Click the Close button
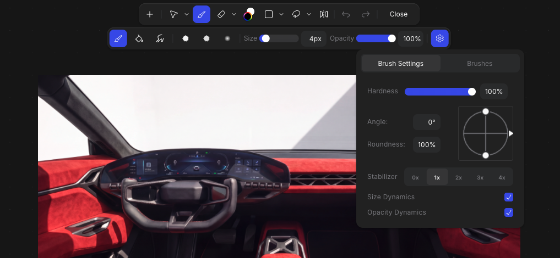The image size is (560, 258). [x=398, y=14]
